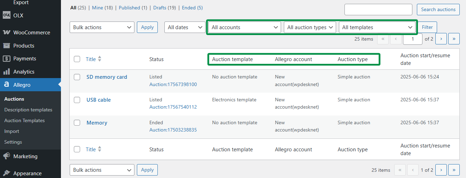Click the 'Auction start/resume date' header column
Viewport: 466px width, 178px height.
425,59
